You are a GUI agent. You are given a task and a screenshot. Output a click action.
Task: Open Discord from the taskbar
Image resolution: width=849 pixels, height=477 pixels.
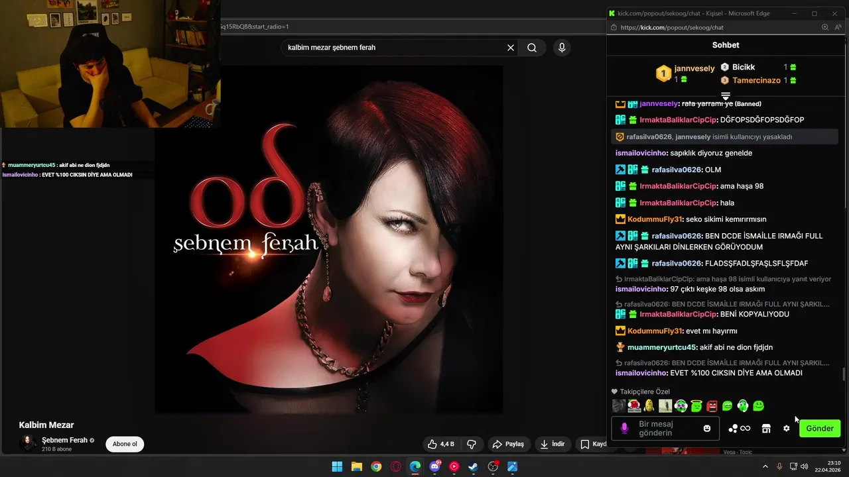point(435,466)
